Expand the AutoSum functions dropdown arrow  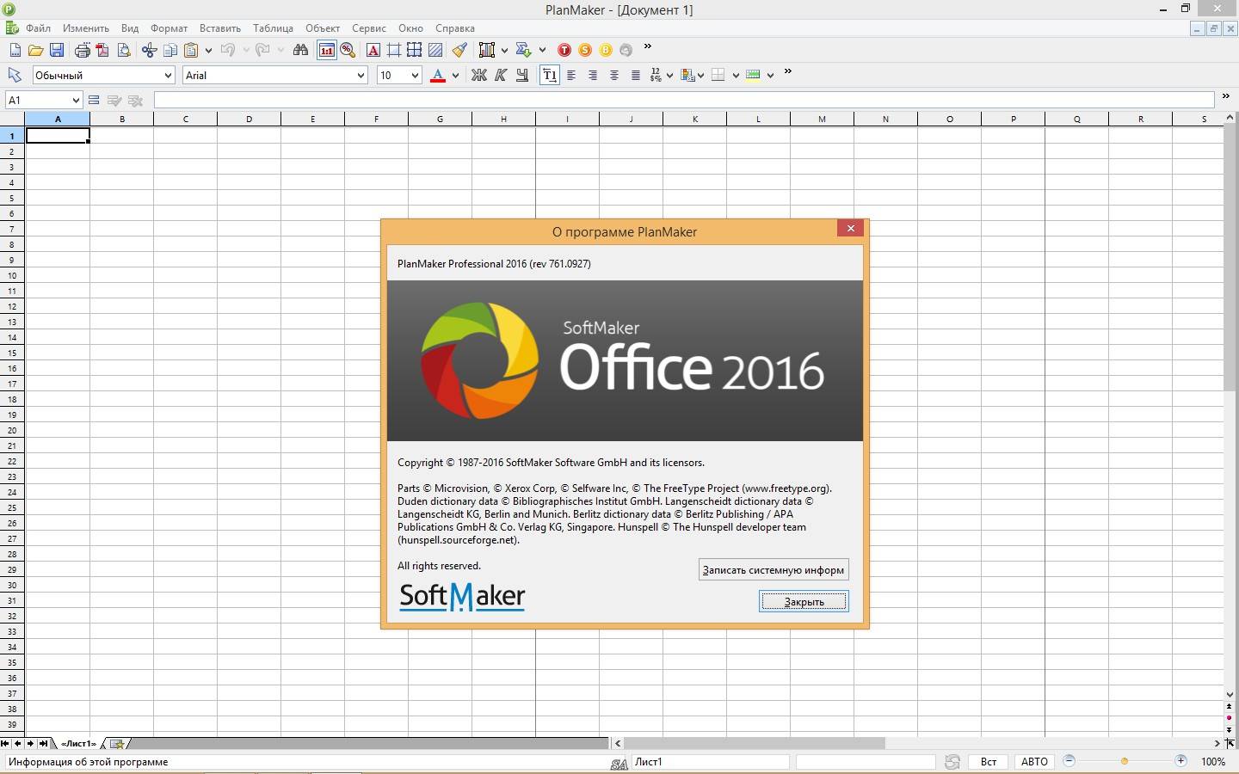(x=542, y=50)
